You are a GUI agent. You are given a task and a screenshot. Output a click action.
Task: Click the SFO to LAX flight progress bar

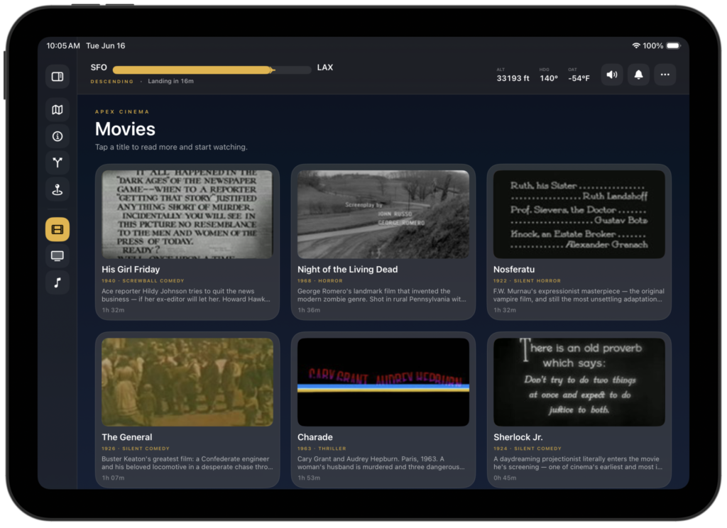tap(212, 70)
